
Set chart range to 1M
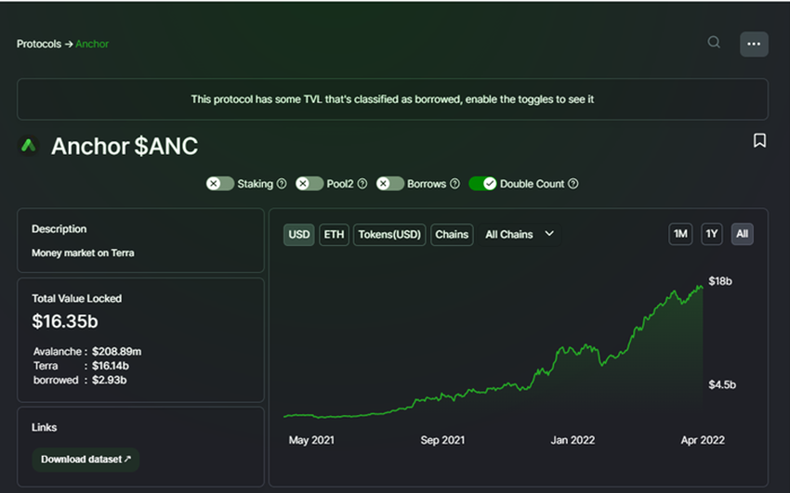[680, 234]
